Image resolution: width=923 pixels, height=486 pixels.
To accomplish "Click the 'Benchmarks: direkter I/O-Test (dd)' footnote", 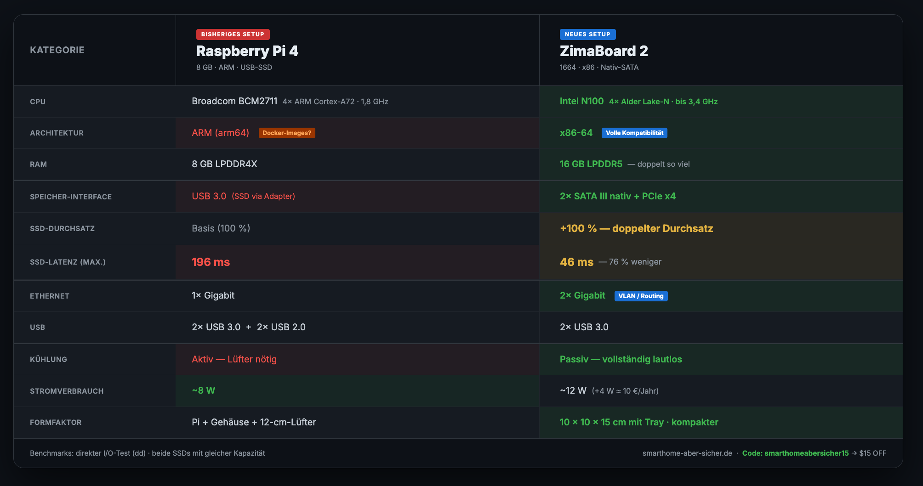I will [x=88, y=453].
